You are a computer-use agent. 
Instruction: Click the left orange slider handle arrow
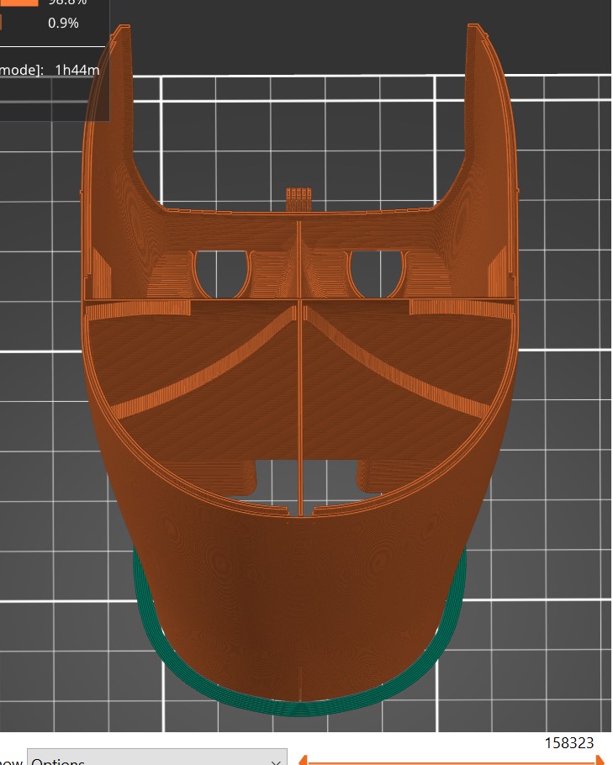tap(303, 760)
